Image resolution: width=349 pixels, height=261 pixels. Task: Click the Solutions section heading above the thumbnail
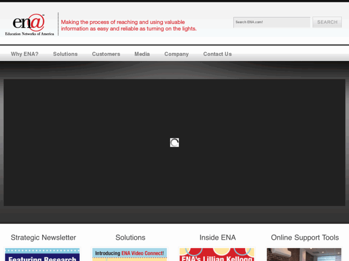[131, 238]
